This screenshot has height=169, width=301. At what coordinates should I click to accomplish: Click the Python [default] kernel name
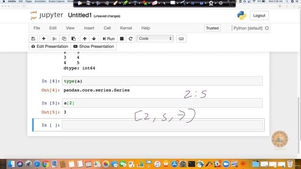(x=248, y=28)
